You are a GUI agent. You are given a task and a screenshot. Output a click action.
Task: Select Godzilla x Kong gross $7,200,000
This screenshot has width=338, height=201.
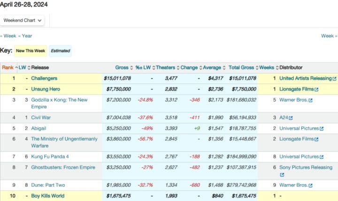tap(119, 100)
